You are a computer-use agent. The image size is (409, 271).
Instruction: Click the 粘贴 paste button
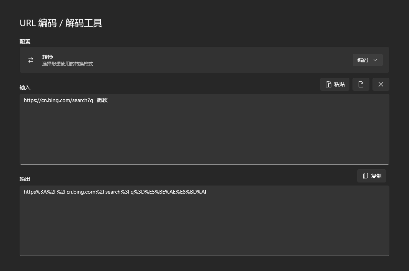335,84
